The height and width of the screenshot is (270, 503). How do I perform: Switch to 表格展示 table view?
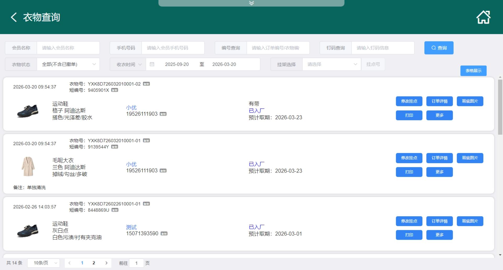473,71
